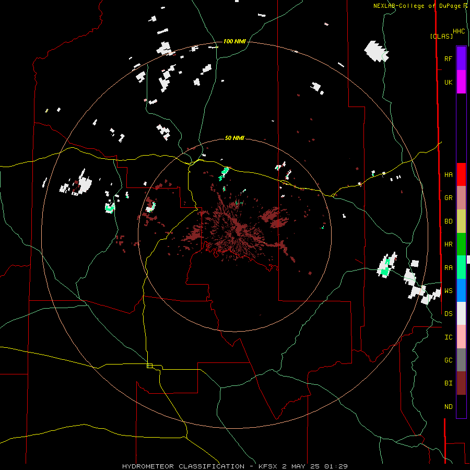Viewport: 470px width, 470px height.
Task: Pick the dark green HR legend swatch
Action: click(461, 244)
